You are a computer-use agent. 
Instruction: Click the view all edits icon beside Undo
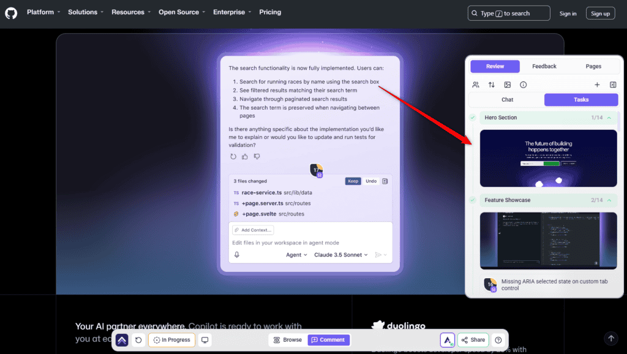[385, 181]
